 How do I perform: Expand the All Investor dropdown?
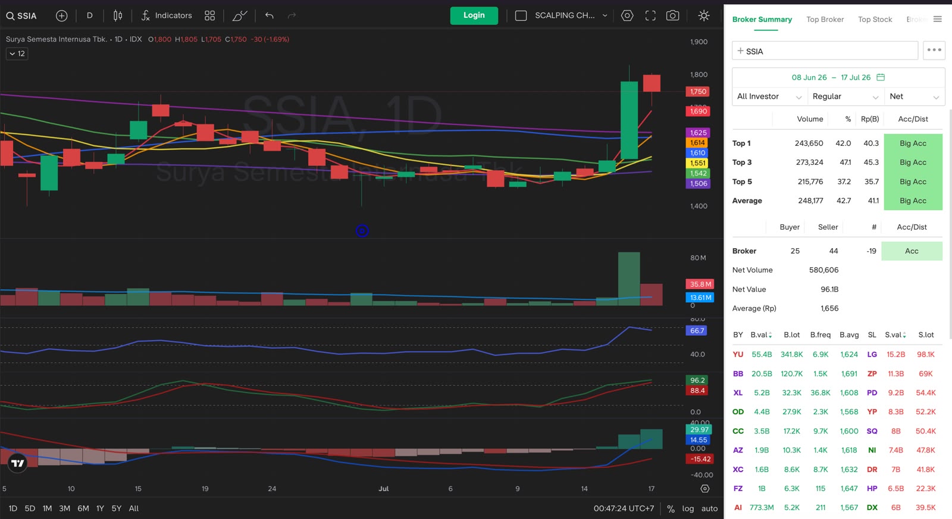[769, 96]
